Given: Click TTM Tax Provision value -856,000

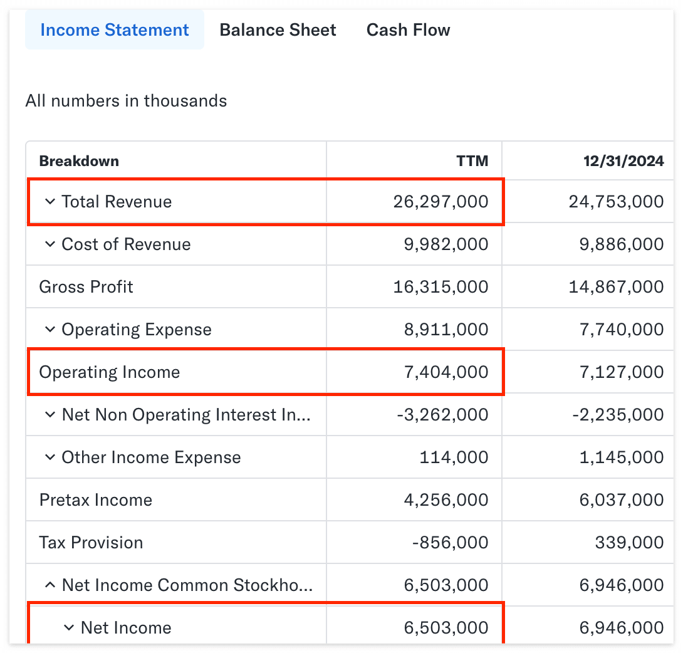Looking at the screenshot, I should pos(450,543).
